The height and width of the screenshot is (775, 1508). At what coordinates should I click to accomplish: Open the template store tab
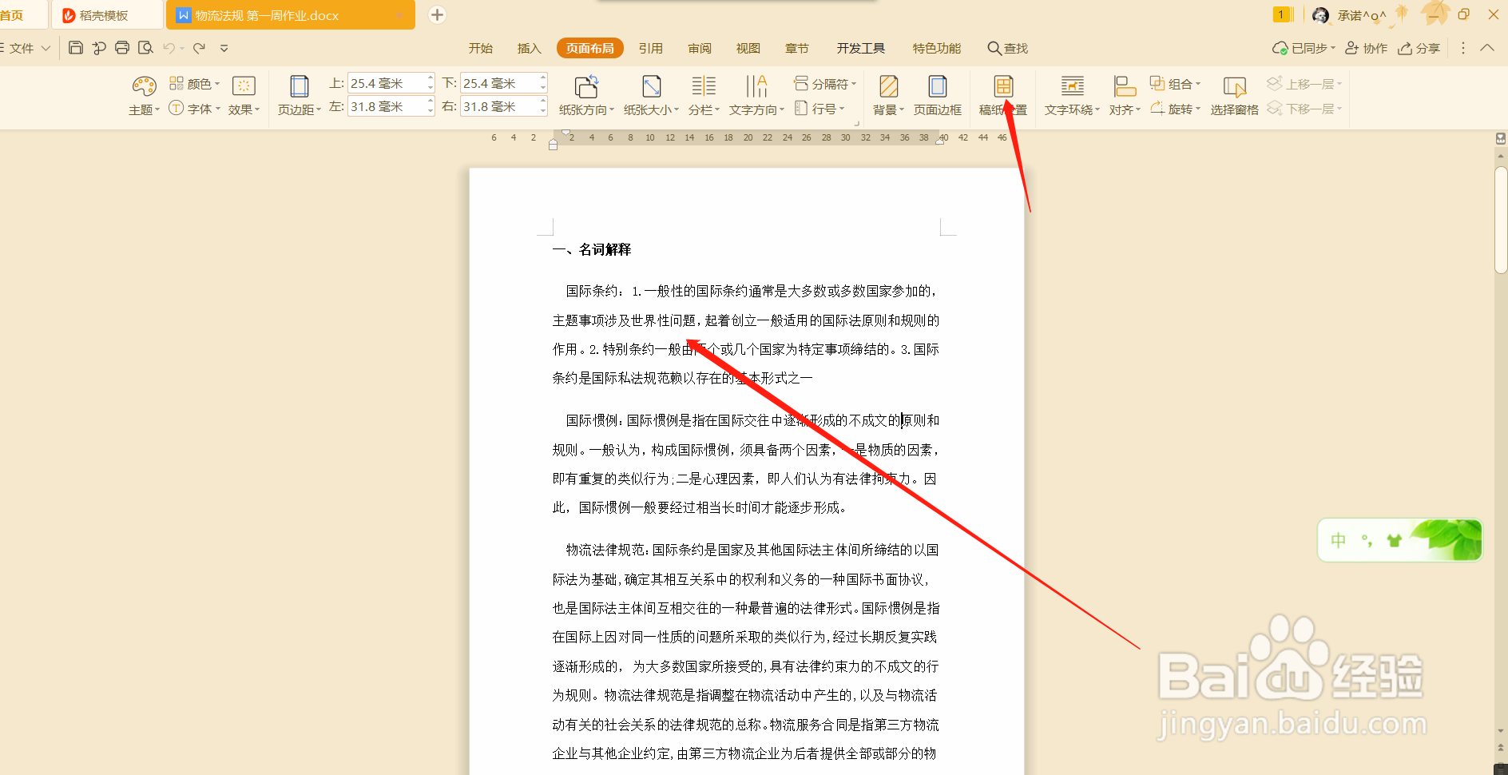106,15
